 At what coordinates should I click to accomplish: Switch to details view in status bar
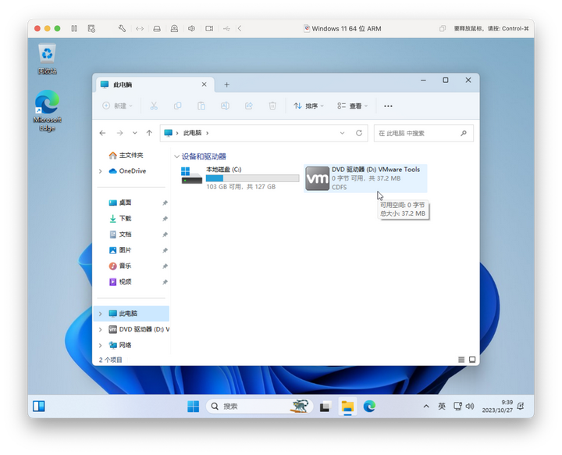pos(461,360)
